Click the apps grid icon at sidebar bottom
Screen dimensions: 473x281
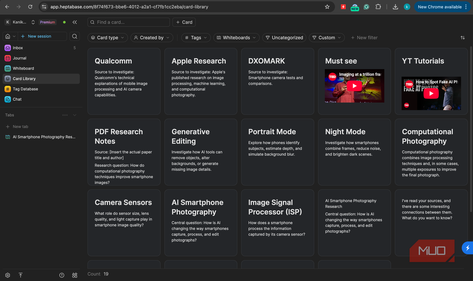coord(75,275)
